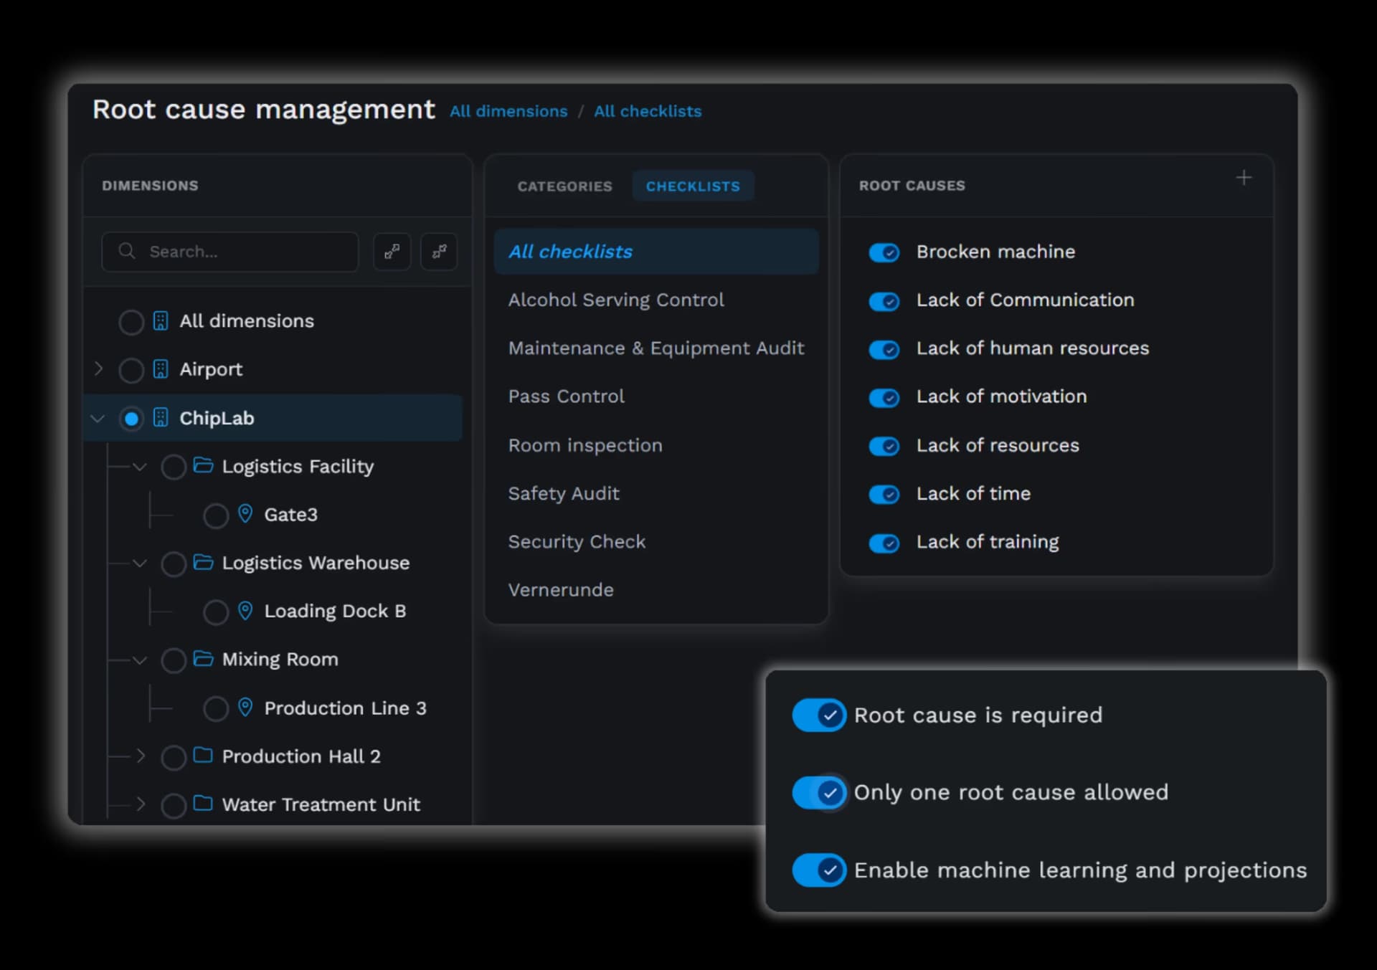Toggle the Lack of resources switch
This screenshot has width=1377, height=970.
884,446
